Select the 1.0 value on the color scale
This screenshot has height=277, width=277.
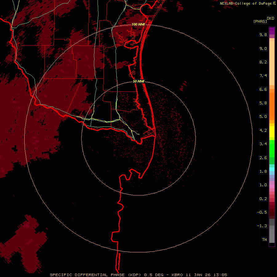263,185
